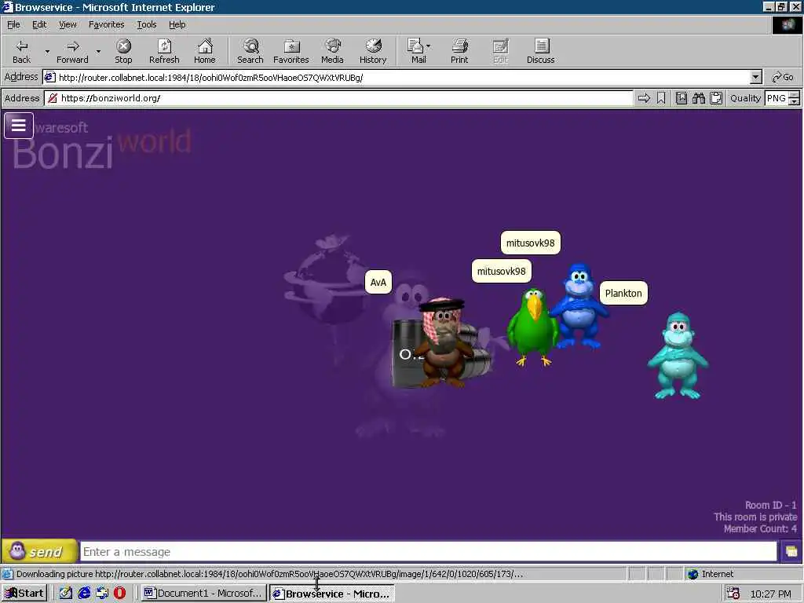The image size is (804, 603).
Task: Click the upper mitusovk98 name tag
Action: [x=531, y=243]
